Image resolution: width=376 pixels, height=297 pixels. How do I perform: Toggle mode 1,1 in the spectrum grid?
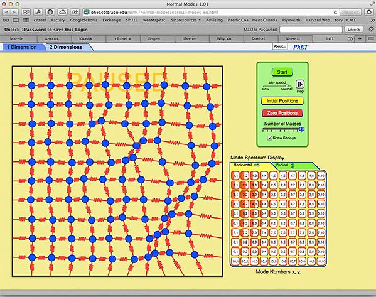coord(235,176)
